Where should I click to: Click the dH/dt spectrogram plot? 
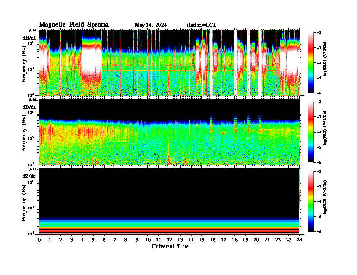point(169,62)
